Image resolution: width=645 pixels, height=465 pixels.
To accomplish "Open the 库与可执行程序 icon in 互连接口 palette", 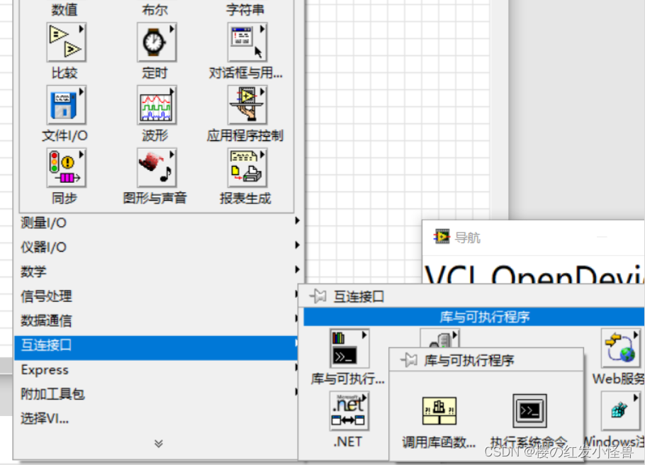I will click(349, 348).
